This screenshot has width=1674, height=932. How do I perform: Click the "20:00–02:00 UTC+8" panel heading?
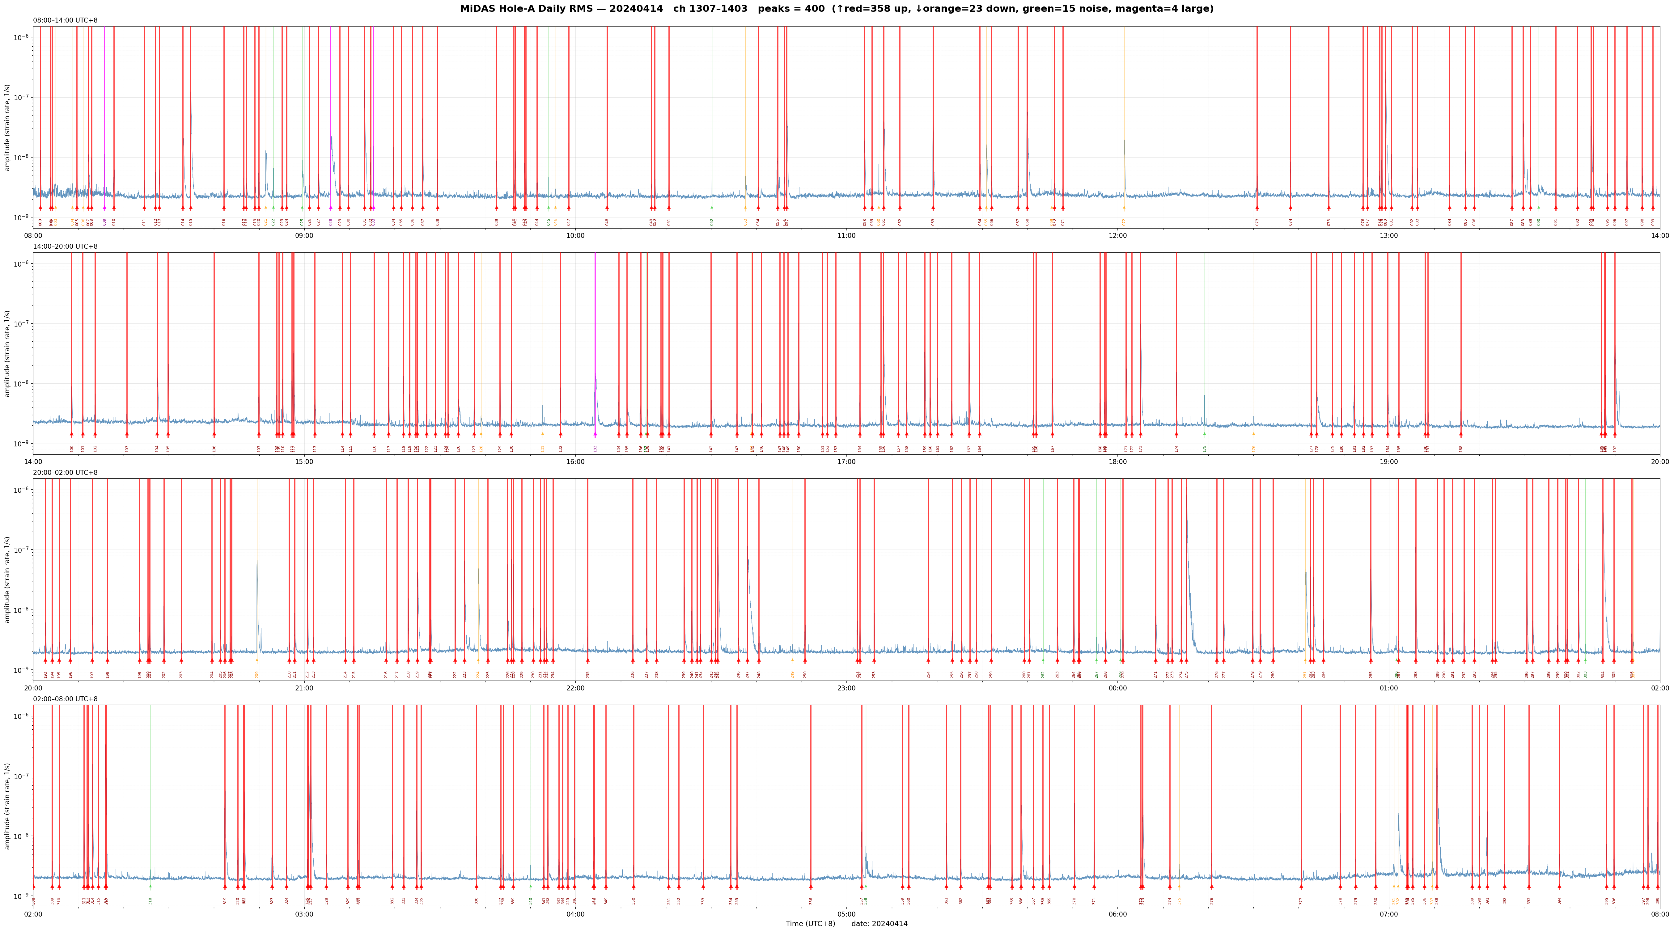(66, 473)
